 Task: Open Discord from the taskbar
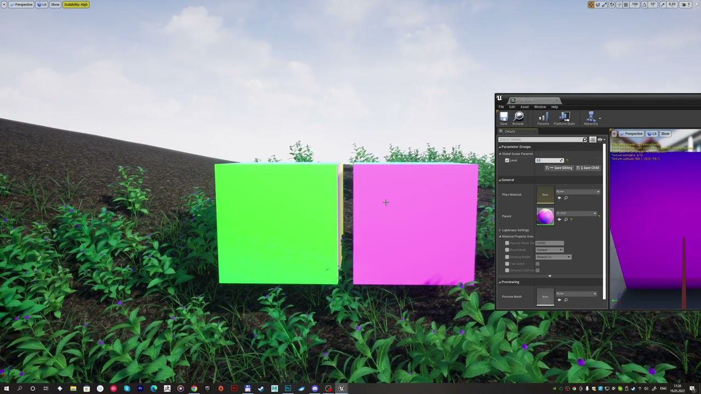click(x=315, y=389)
